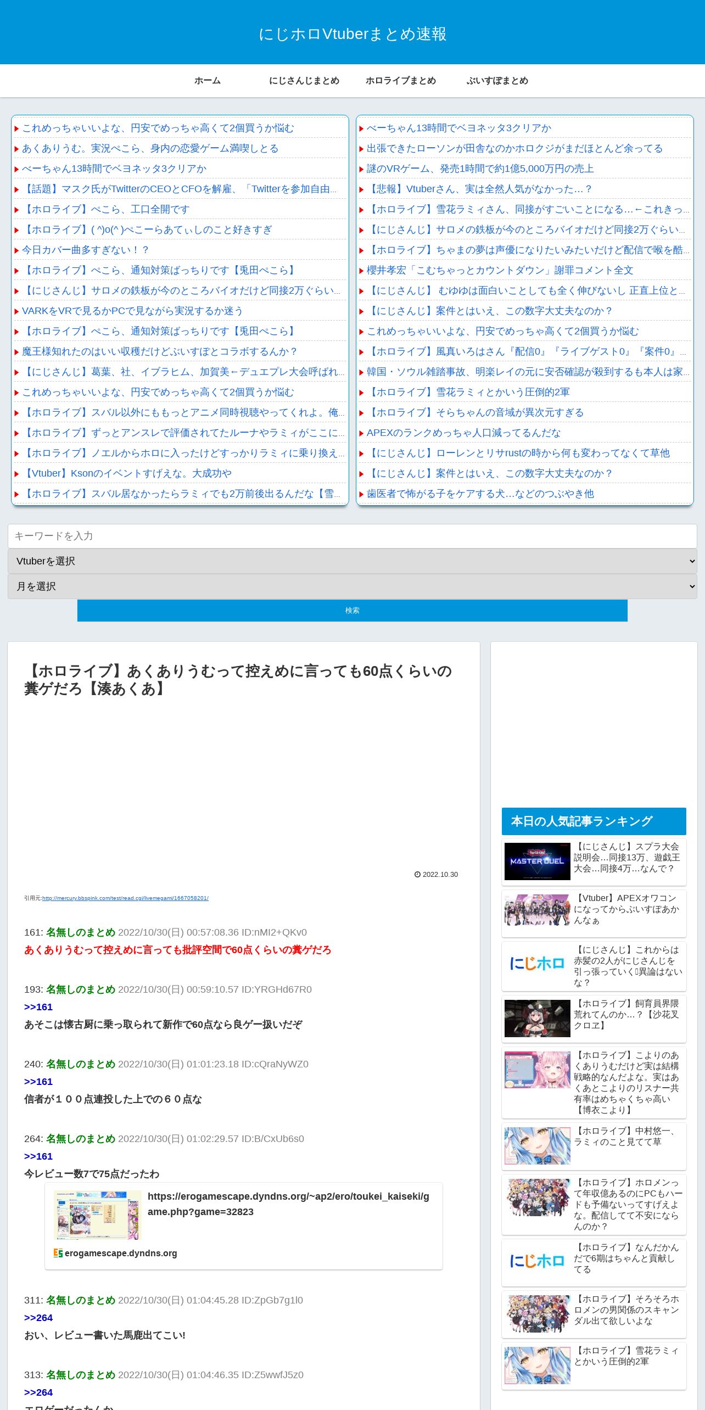The image size is (705, 1410).
Task: Open the ホロライブまとめ menu item
Action: click(401, 81)
